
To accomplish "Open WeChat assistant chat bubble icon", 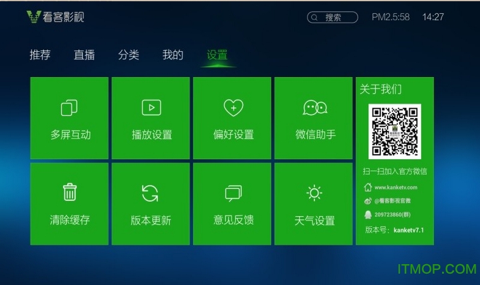I will 315,107.
